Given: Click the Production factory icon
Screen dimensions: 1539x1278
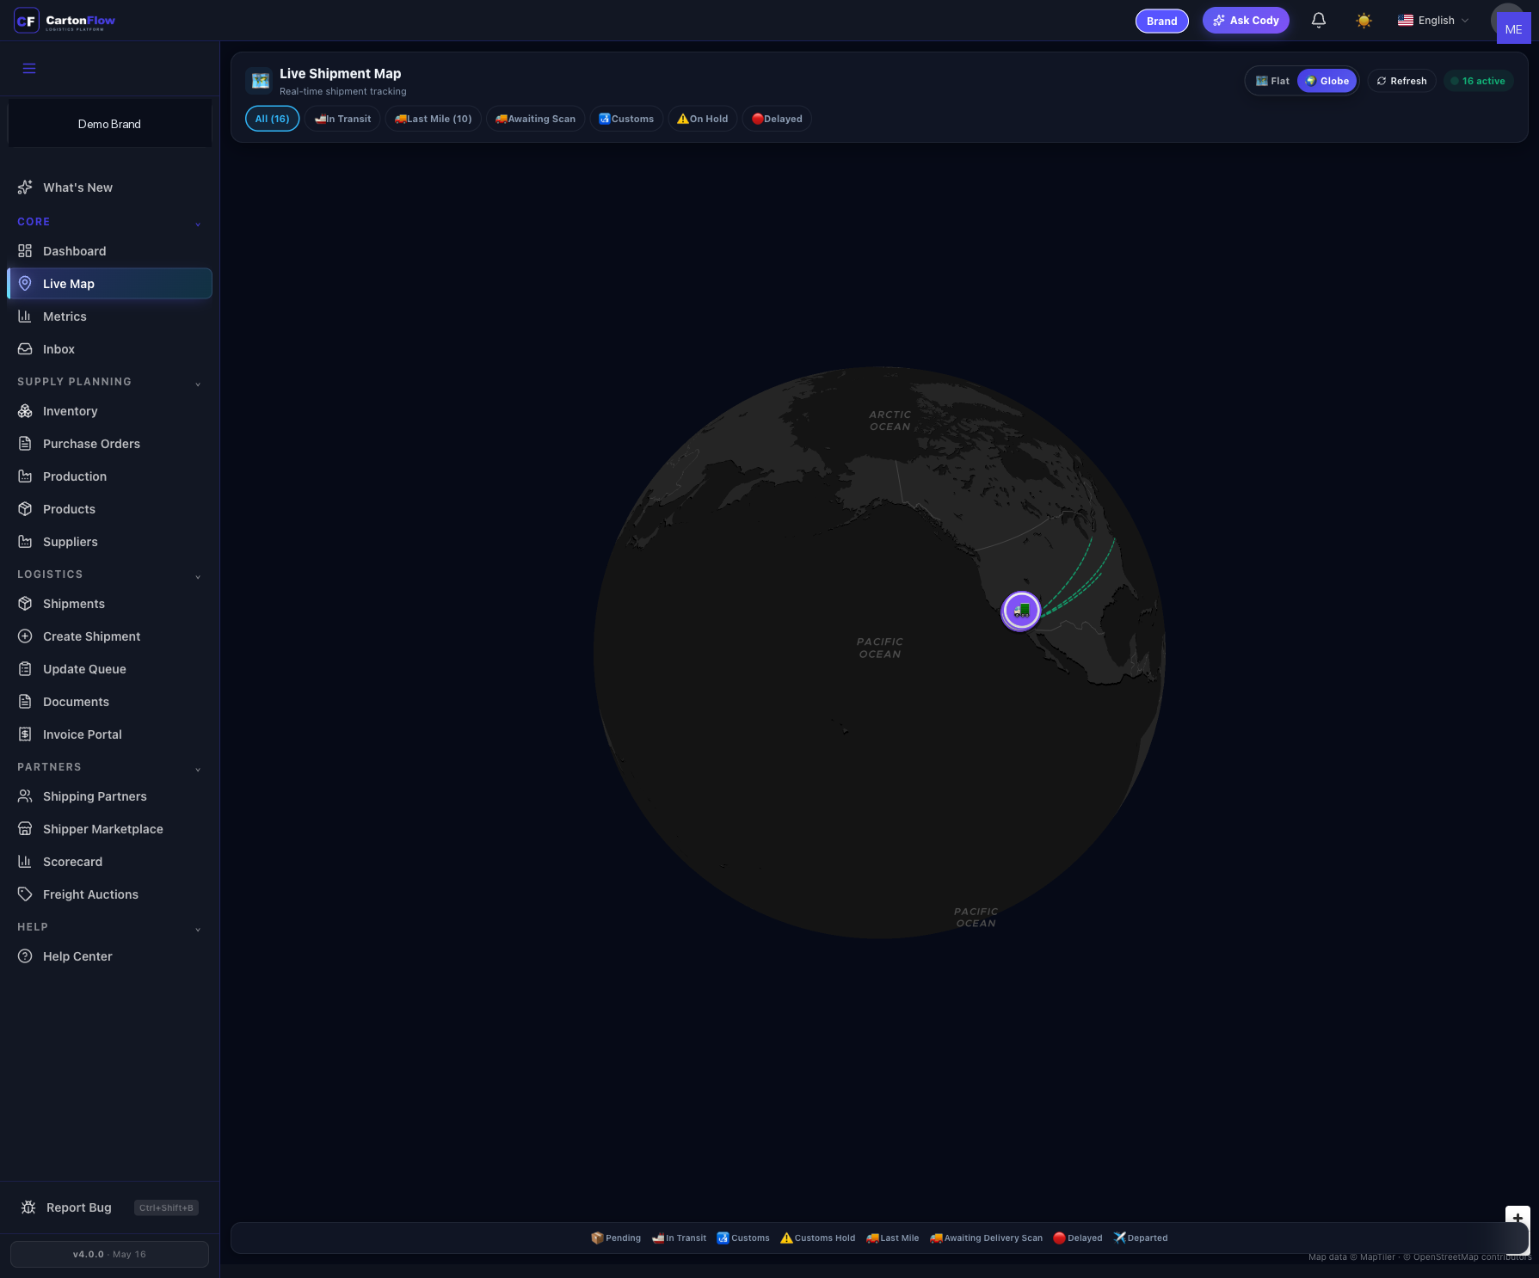Looking at the screenshot, I should pyautogui.click(x=25, y=476).
